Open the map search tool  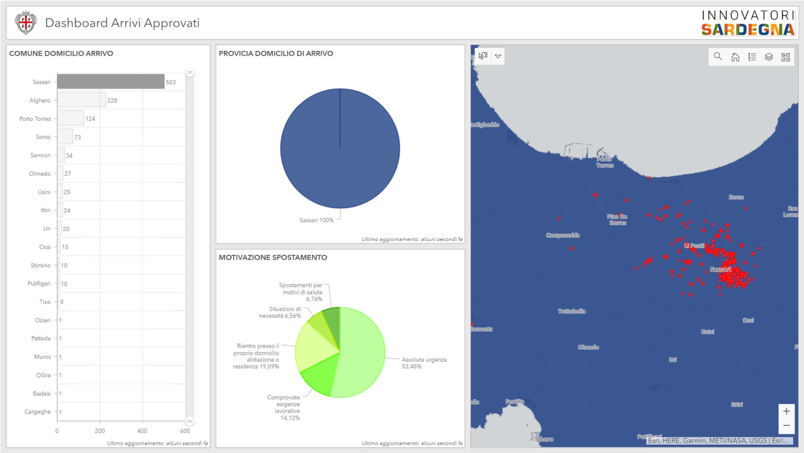pyautogui.click(x=718, y=56)
